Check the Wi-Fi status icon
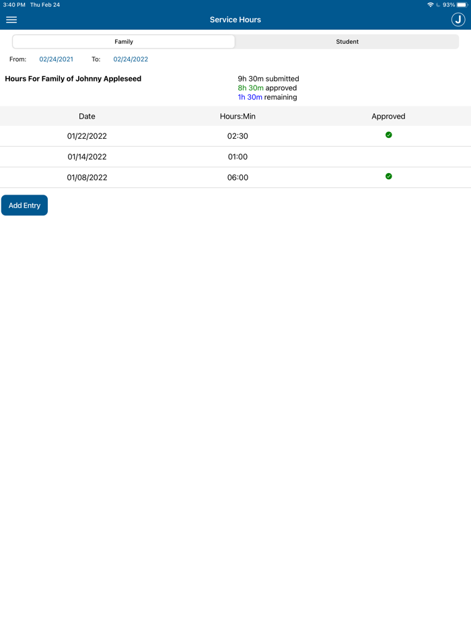The height and width of the screenshot is (629, 471). pyautogui.click(x=430, y=5)
